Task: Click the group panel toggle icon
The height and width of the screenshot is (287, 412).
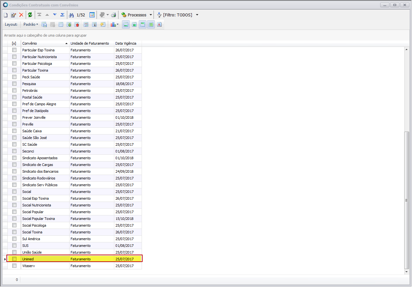Action: click(x=86, y=24)
